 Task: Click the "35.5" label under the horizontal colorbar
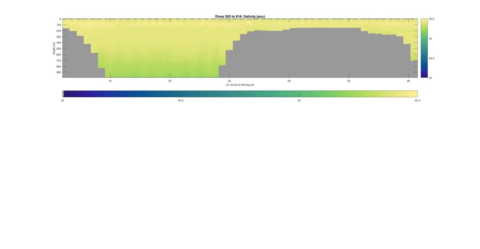[x=417, y=100]
